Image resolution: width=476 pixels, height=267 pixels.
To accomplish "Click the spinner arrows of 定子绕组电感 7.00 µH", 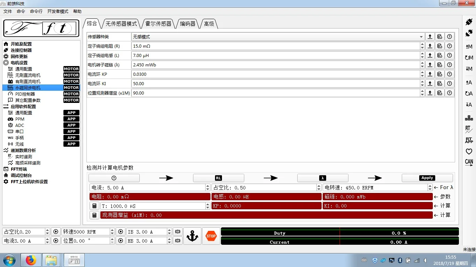I will (x=422, y=55).
